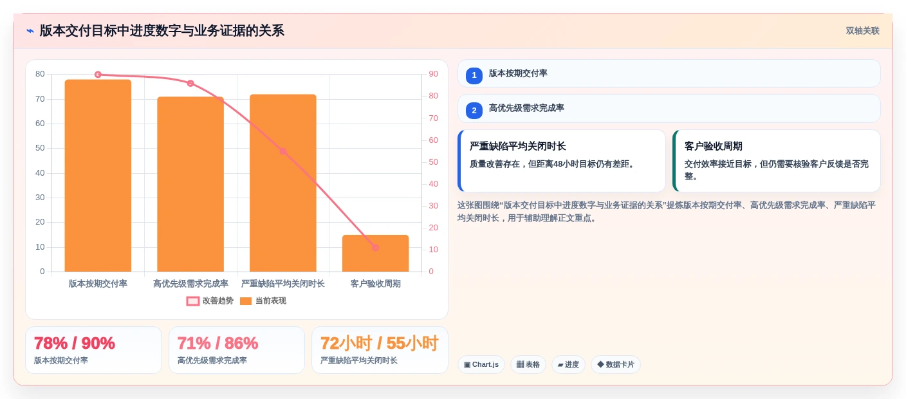
Task: Click the short orange bar for 客户验收周期
Action: pos(375,254)
